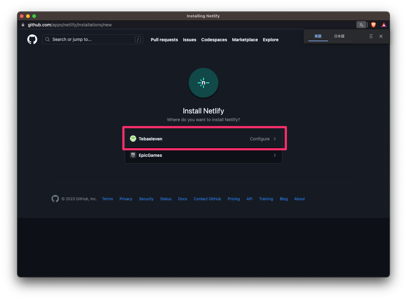Open Codespaces page

tap(214, 40)
